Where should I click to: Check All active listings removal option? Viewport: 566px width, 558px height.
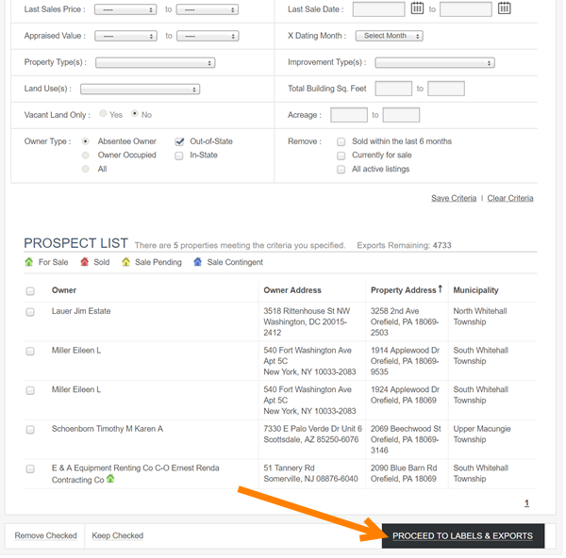[341, 170]
